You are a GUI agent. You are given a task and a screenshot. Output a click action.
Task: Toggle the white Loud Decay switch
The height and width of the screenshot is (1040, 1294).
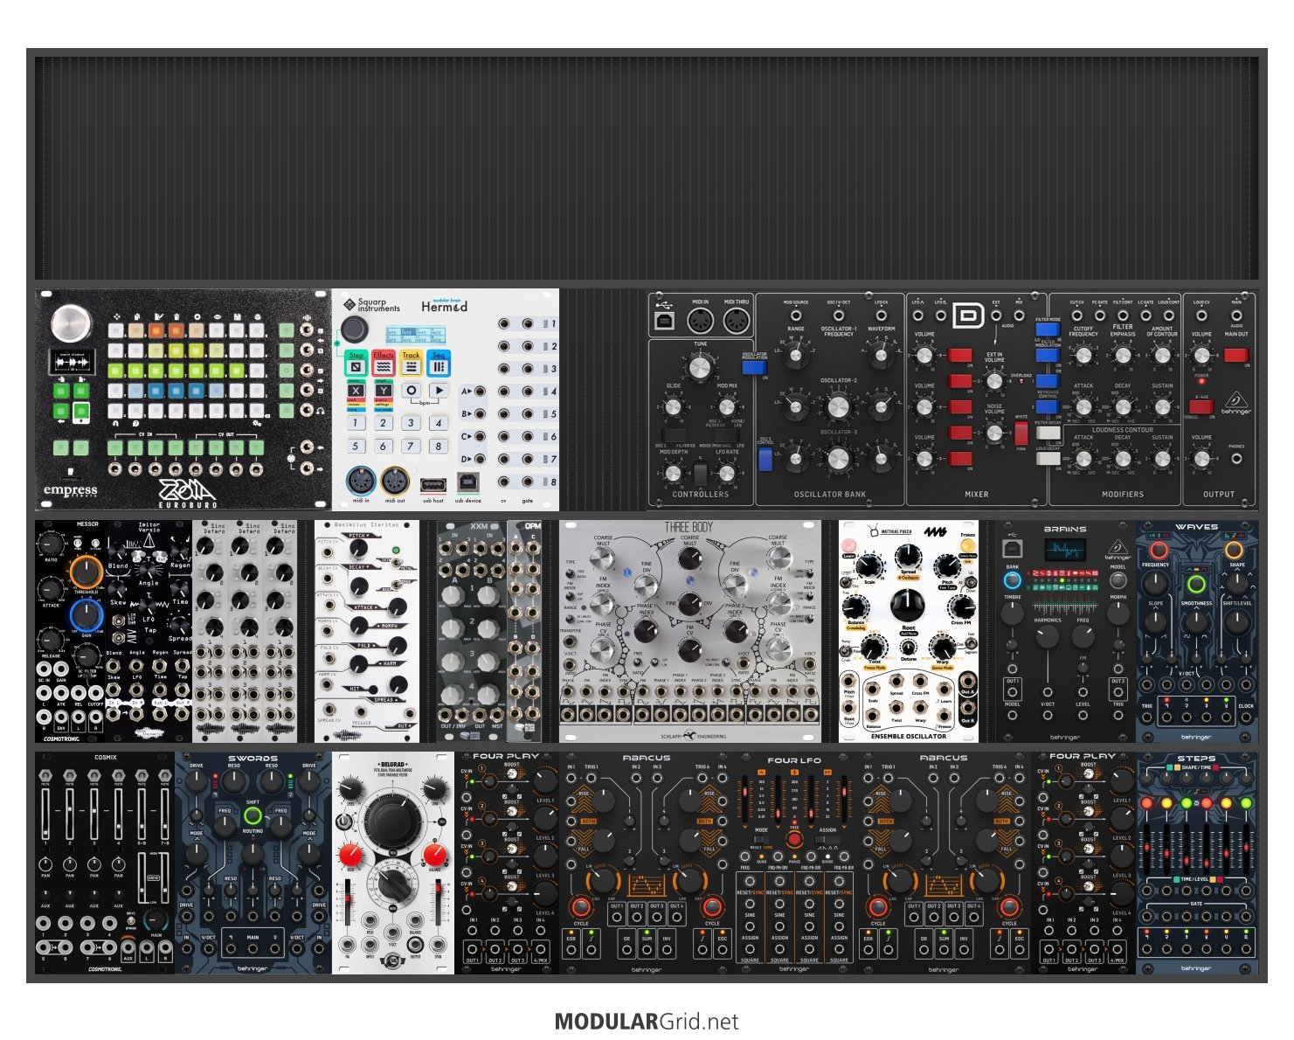point(1048,458)
